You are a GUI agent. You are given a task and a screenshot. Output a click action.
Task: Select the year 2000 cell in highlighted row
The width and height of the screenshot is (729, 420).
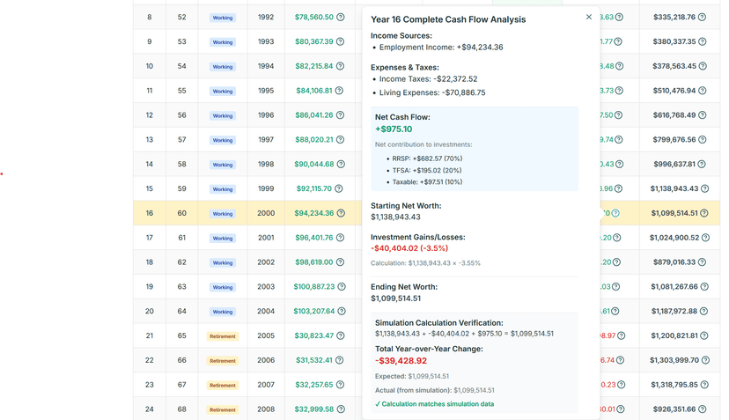click(x=266, y=213)
